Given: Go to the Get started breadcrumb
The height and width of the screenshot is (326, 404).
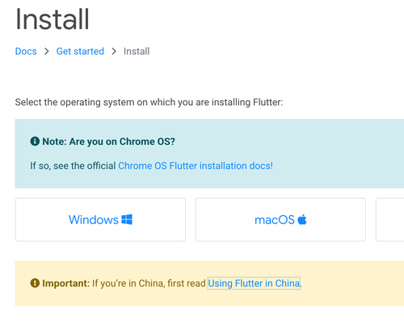Looking at the screenshot, I should coord(80,51).
